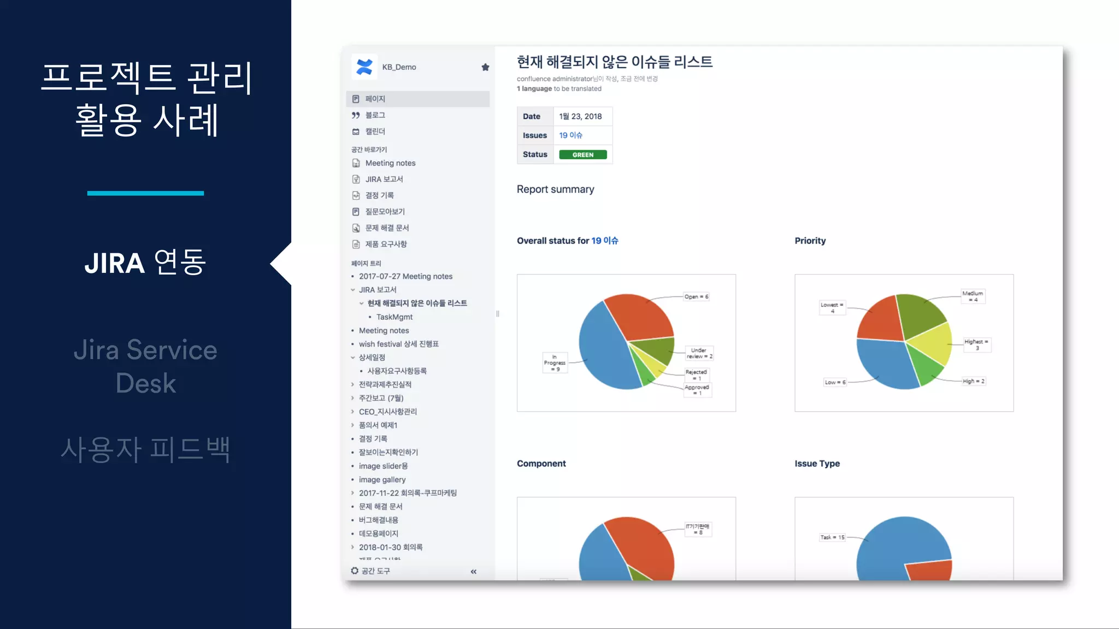Click the Confluence space logo icon

364,67
